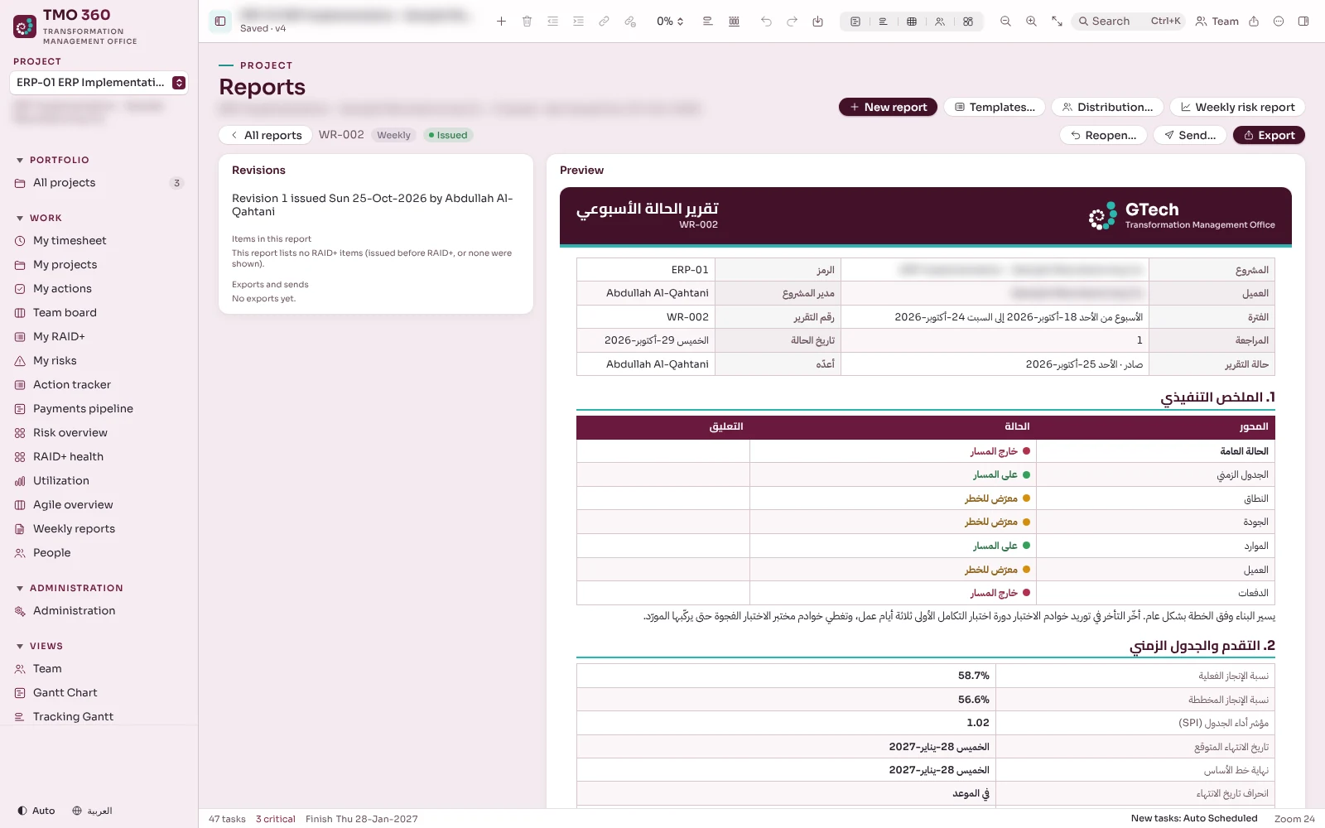This screenshot has height=828, width=1325.
Task: Click the zoom out magnifier icon
Action: point(1005,22)
